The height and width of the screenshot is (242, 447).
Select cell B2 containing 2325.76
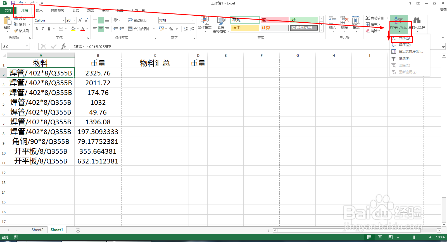(x=98, y=73)
